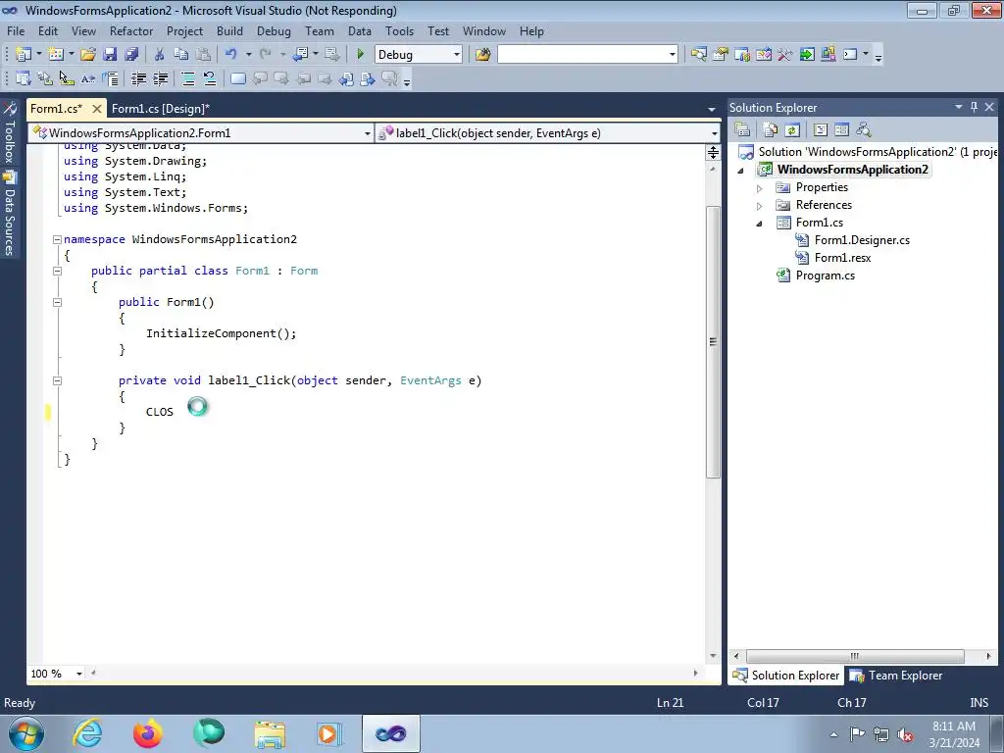Click Show All Files in Solution Explorer
The image size is (1004, 753).
coord(771,130)
